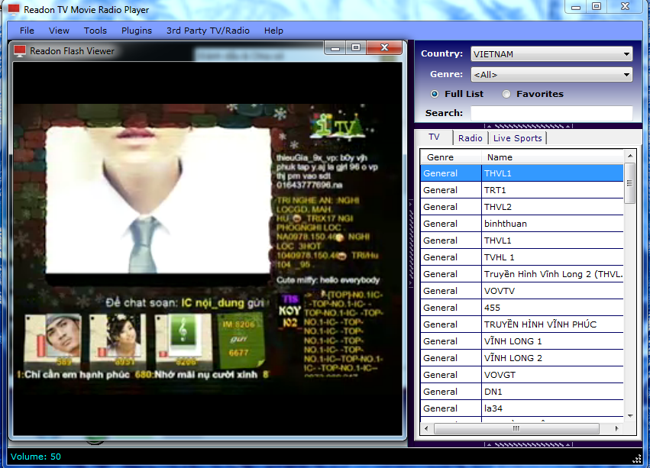Switch to the TV tab
This screenshot has height=468, width=650.
[434, 137]
